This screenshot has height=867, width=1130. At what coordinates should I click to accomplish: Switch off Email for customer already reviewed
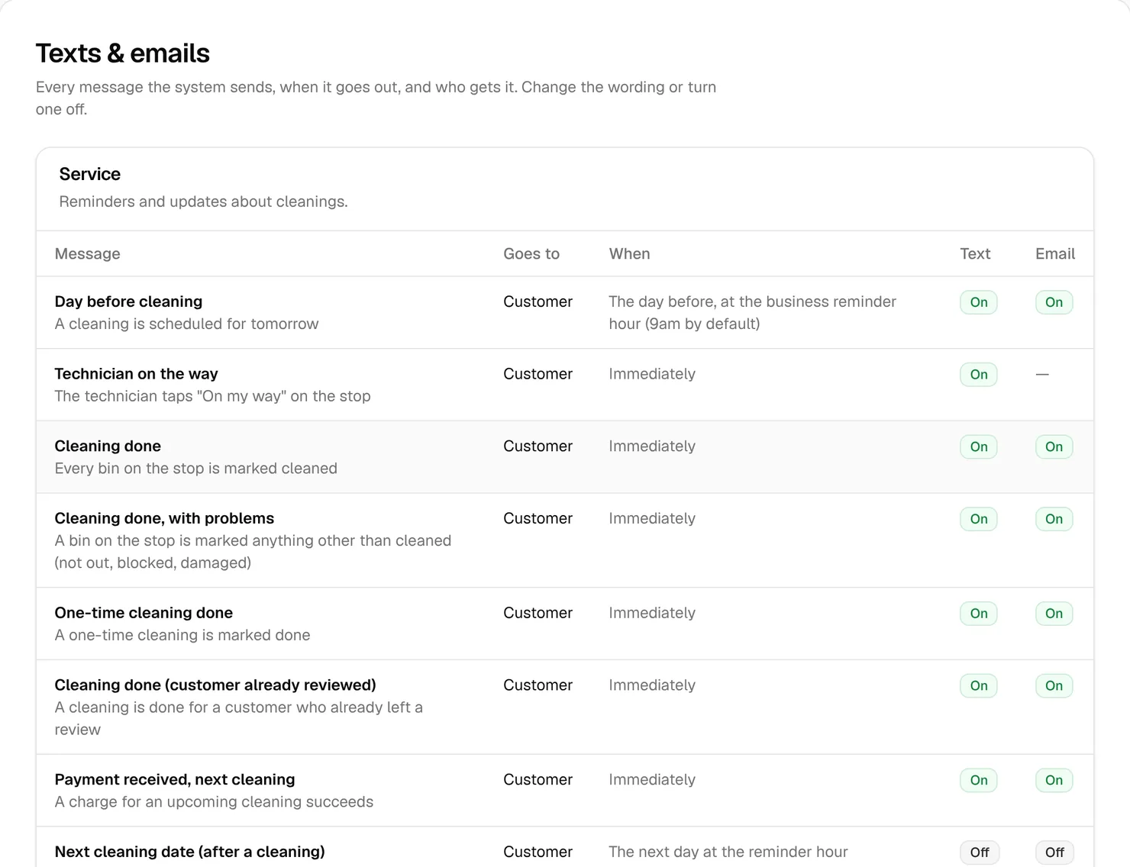click(x=1054, y=685)
